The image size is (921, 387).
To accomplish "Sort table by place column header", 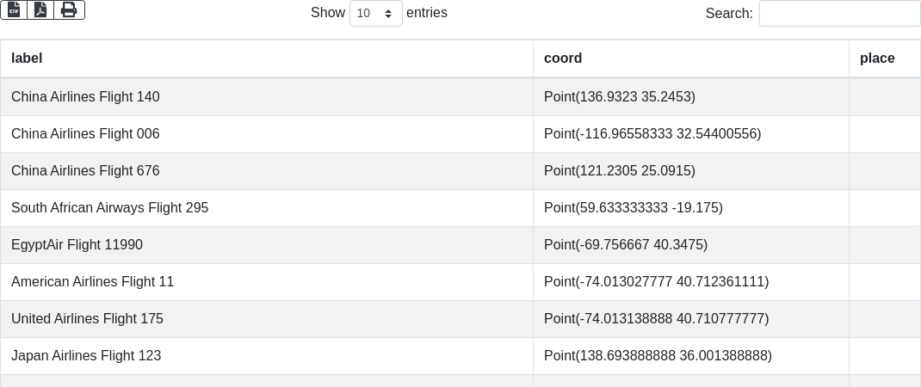I will (885, 58).
